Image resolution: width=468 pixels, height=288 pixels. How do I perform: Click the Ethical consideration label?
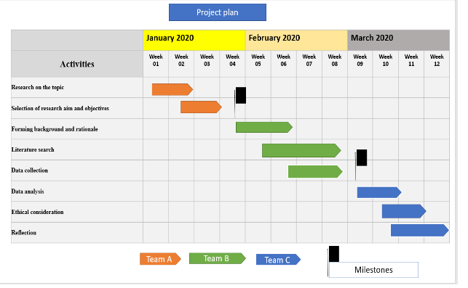(37, 212)
